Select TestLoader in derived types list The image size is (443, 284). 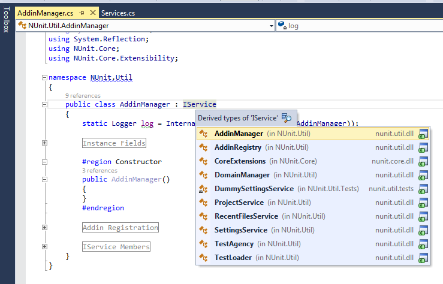[x=313, y=258]
